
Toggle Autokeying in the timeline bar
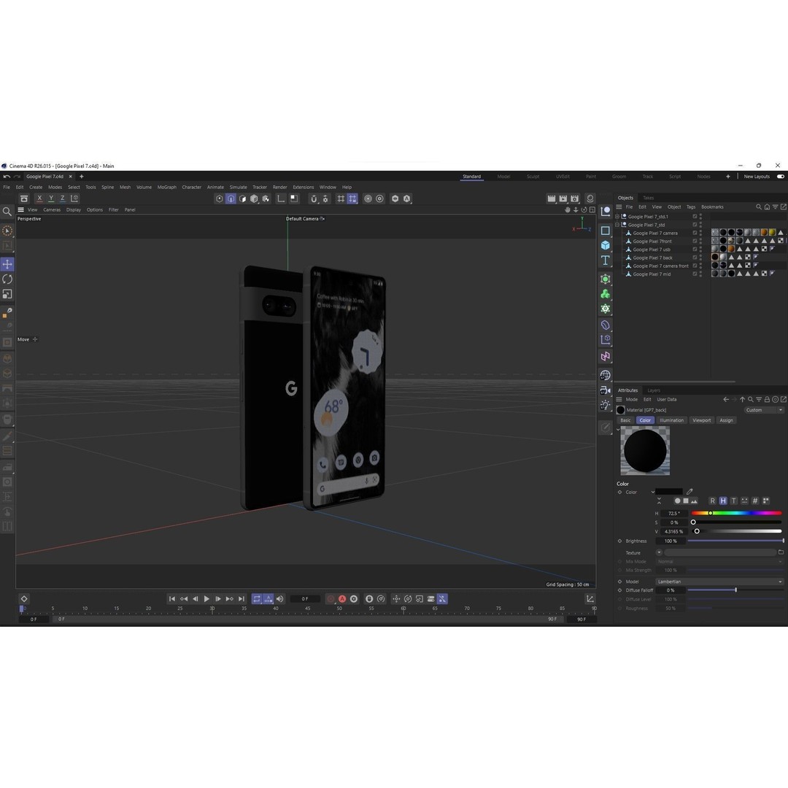tap(342, 598)
